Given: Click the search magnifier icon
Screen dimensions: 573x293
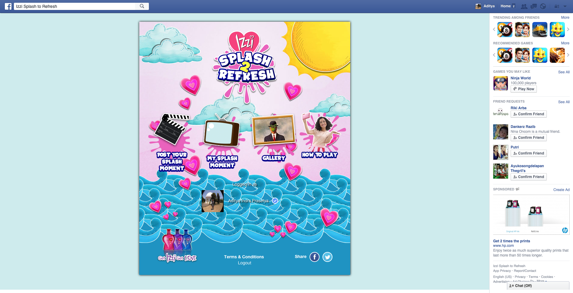Looking at the screenshot, I should (142, 6).
